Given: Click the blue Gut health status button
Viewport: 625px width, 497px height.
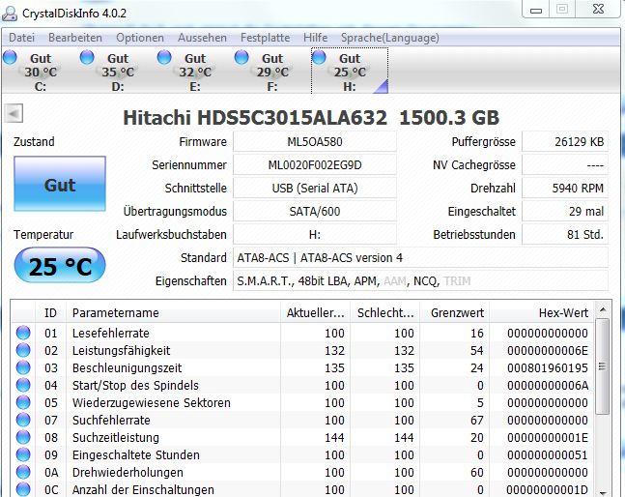Looking at the screenshot, I should 60,184.
